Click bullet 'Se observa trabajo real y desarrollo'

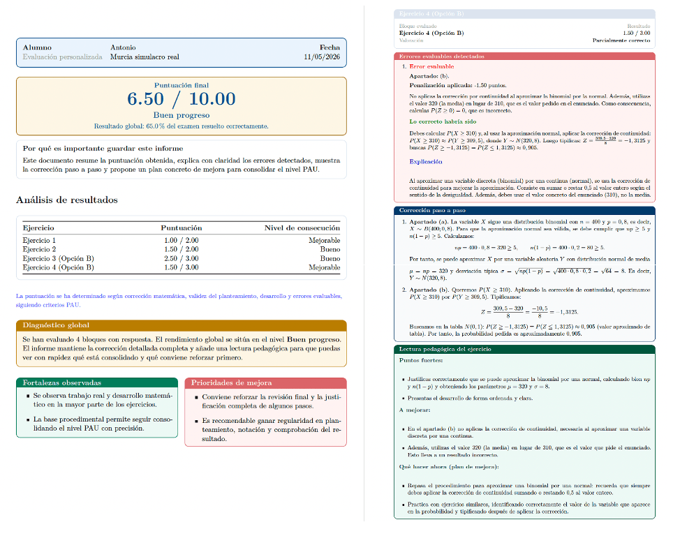[103, 400]
